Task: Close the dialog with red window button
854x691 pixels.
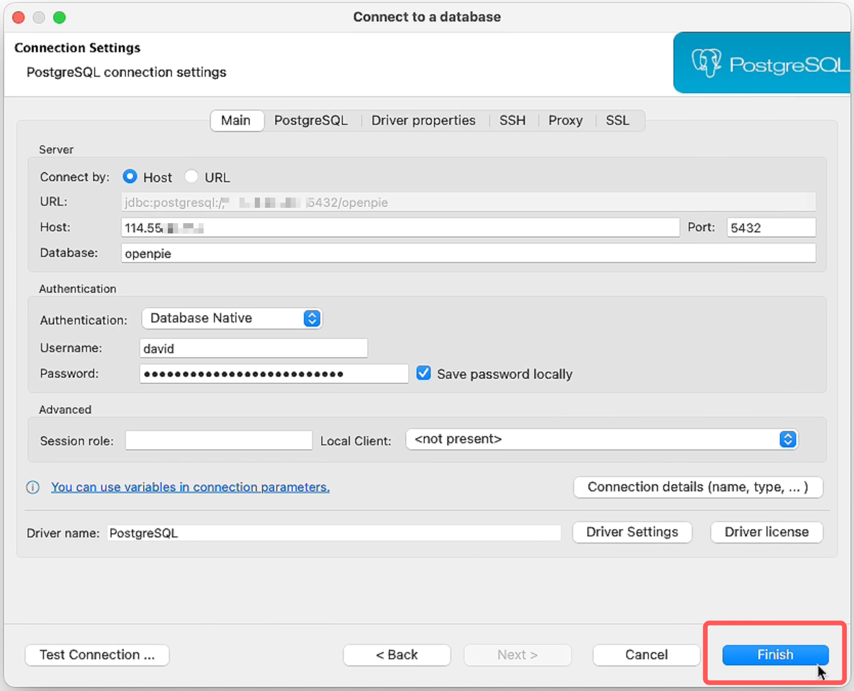Action: [19, 17]
